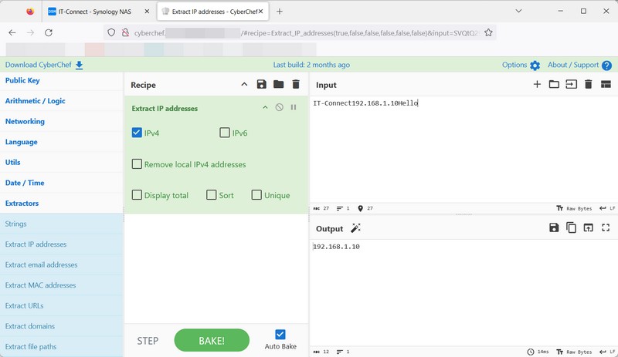The image size is (618, 357).
Task: Click the shield tracking protection icon
Action: (x=111, y=32)
